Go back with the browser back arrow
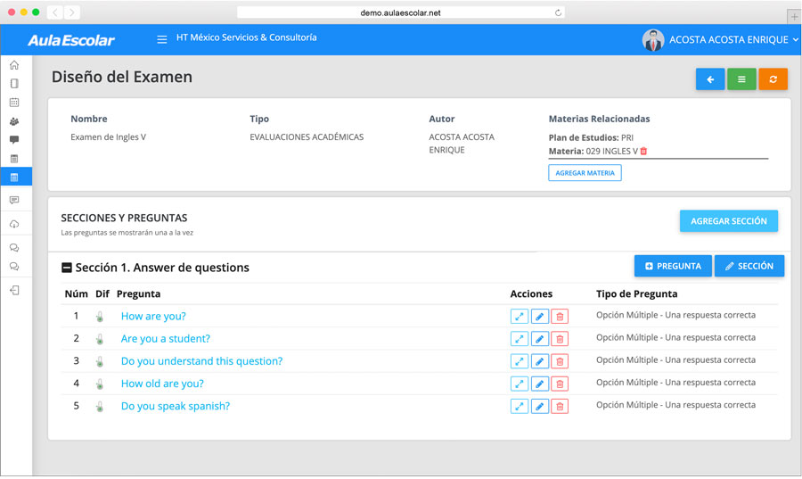 (x=54, y=12)
